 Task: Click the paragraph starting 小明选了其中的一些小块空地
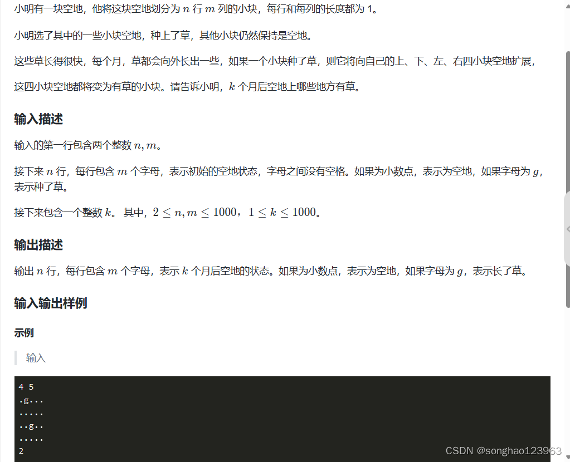(163, 36)
